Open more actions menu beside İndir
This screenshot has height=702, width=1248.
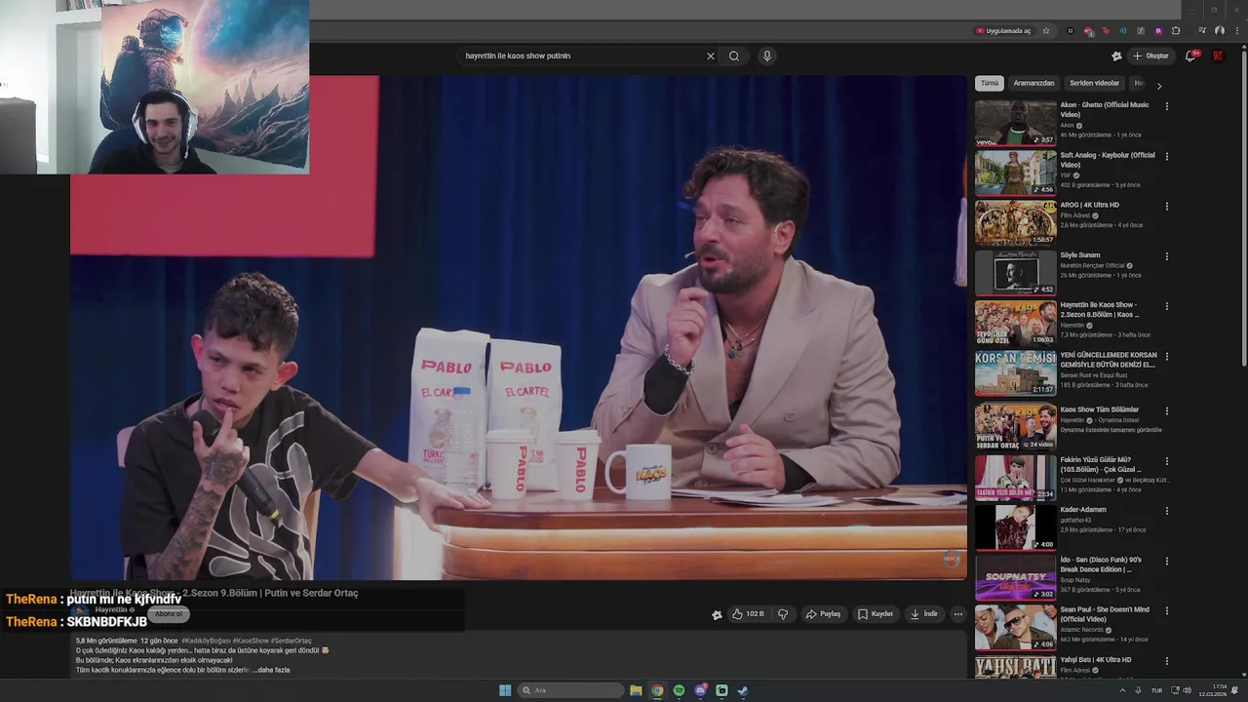click(958, 614)
